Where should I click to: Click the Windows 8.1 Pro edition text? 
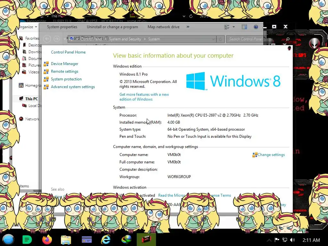coord(134,74)
